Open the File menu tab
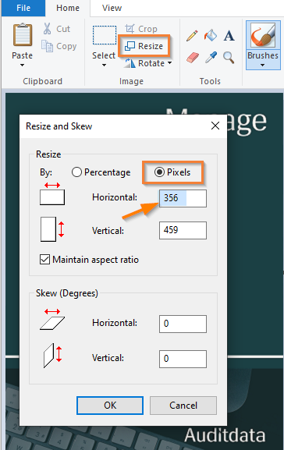284x450 pixels. coord(23,8)
